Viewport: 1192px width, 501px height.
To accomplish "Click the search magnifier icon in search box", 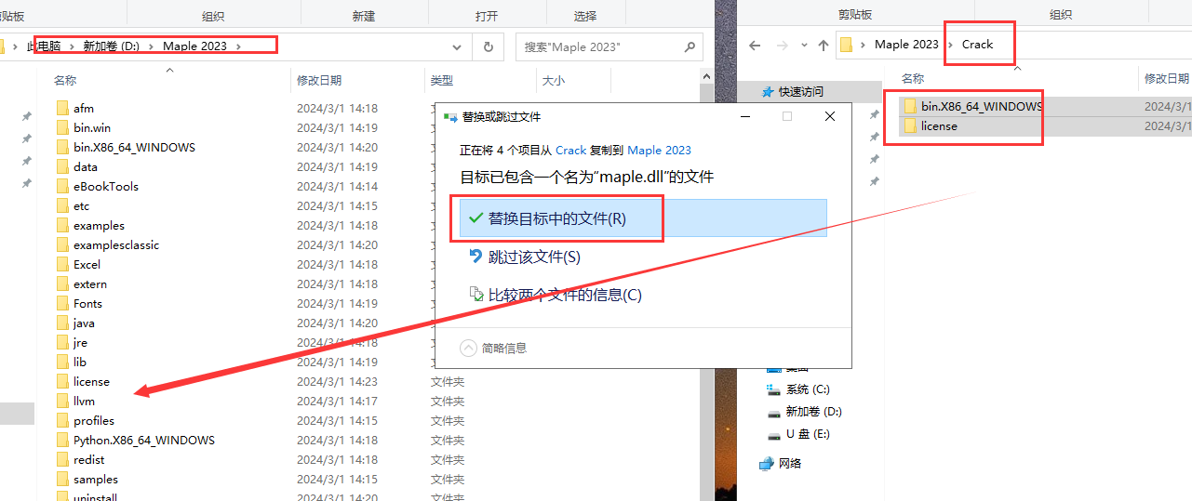I will tap(690, 46).
